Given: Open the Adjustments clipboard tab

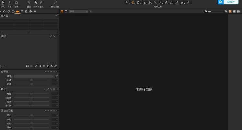Looking at the screenshot, I should [x=26, y=11].
